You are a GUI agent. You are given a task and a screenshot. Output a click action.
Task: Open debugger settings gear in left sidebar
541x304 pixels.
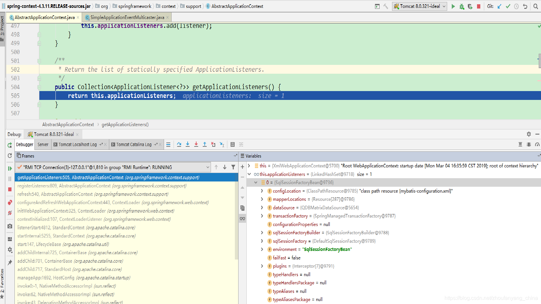[10, 250]
